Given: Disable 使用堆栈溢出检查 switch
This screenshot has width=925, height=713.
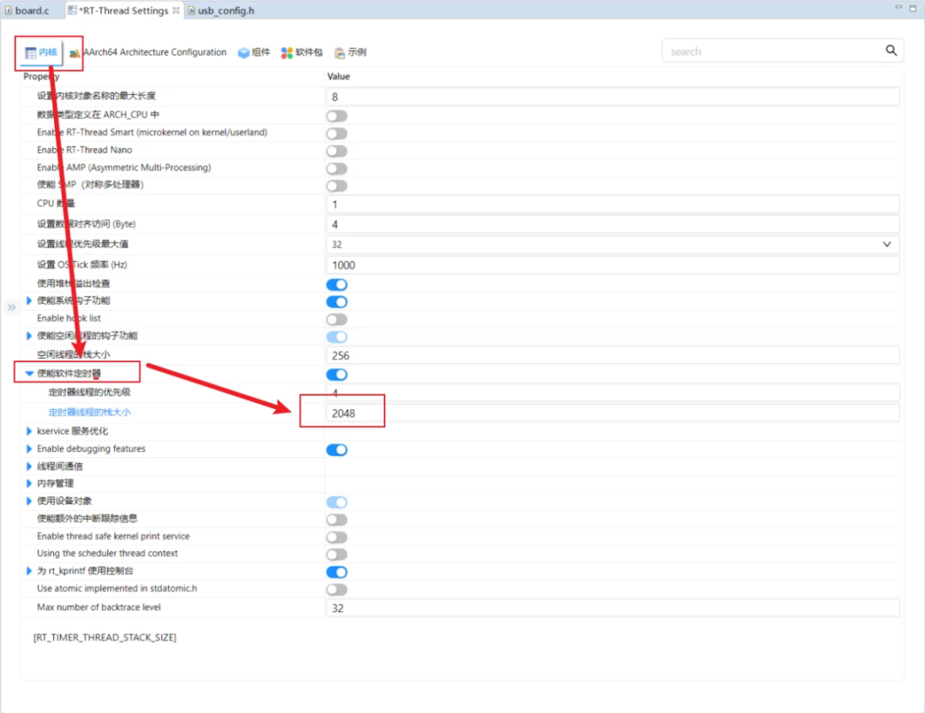Looking at the screenshot, I should (337, 285).
